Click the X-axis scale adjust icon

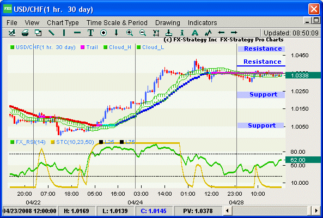coord(156,33)
